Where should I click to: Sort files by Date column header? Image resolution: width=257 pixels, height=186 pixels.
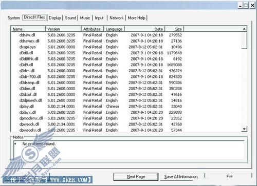point(144,29)
